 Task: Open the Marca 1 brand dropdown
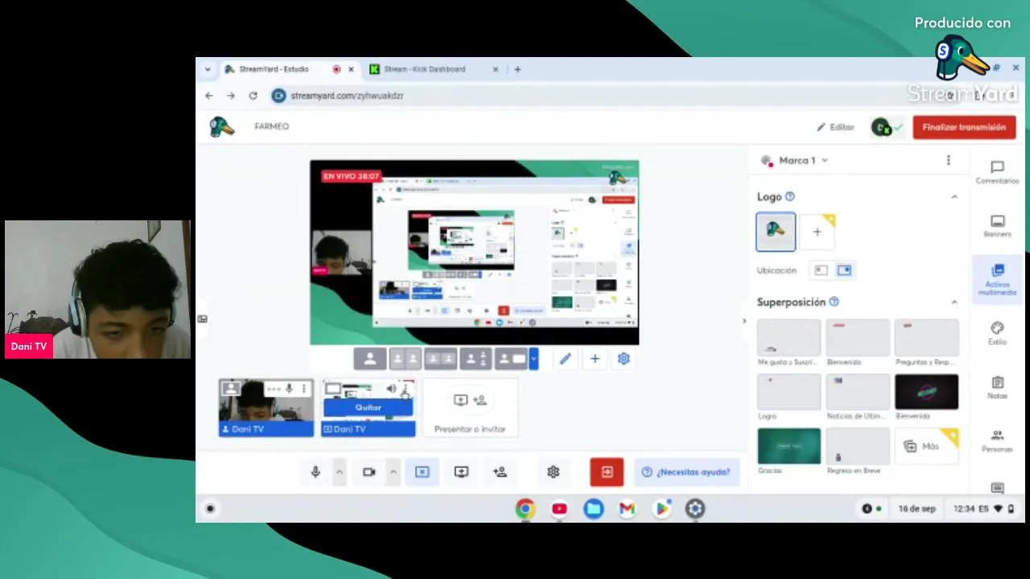[x=795, y=160]
